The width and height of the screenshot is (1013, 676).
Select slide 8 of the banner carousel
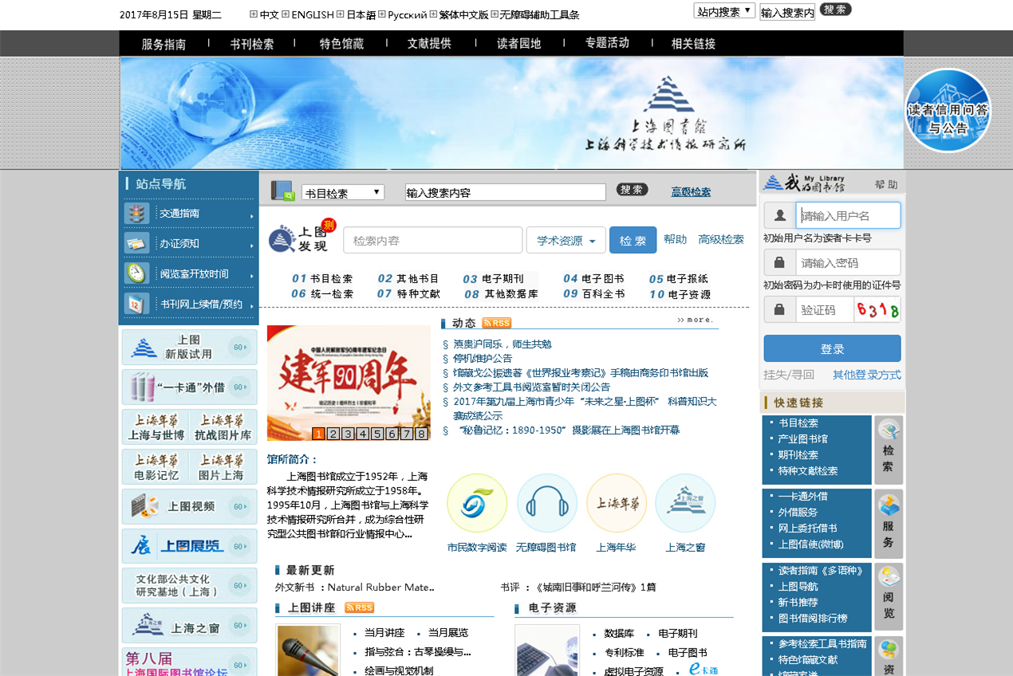point(421,434)
